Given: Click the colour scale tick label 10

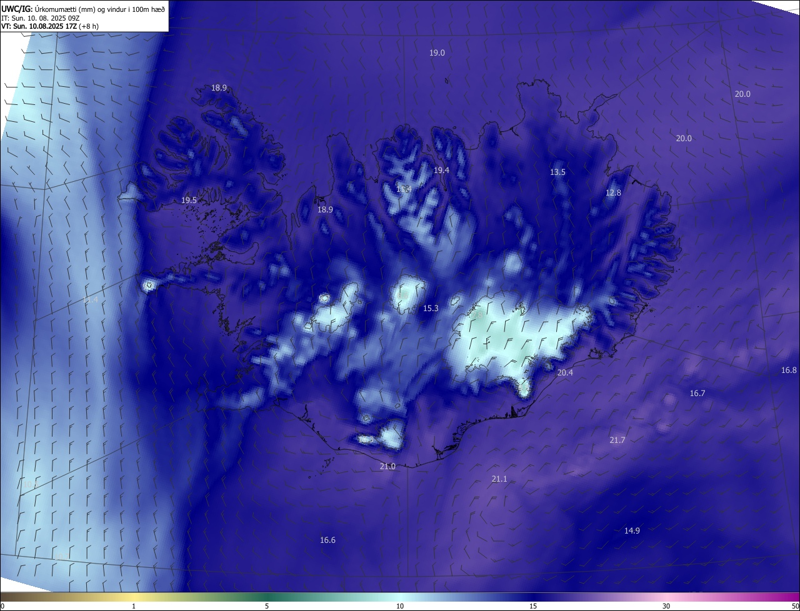Looking at the screenshot, I should coord(400,606).
